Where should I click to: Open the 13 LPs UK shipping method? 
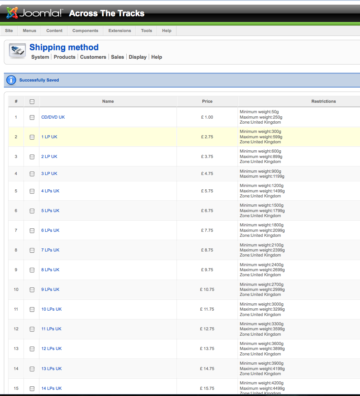(51, 369)
